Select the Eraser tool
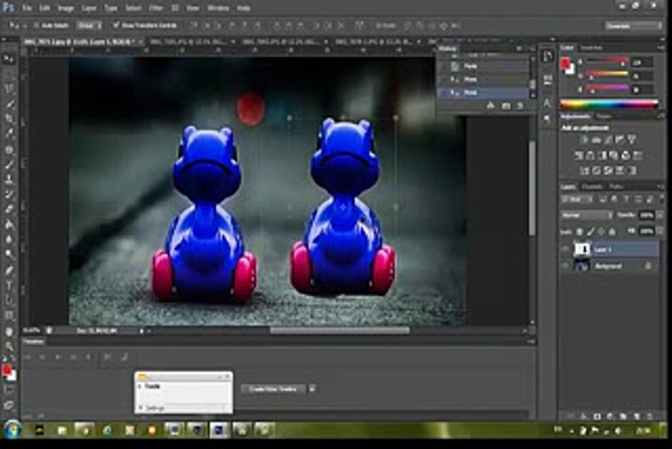Screen dimensions: 672x449 point(9,210)
